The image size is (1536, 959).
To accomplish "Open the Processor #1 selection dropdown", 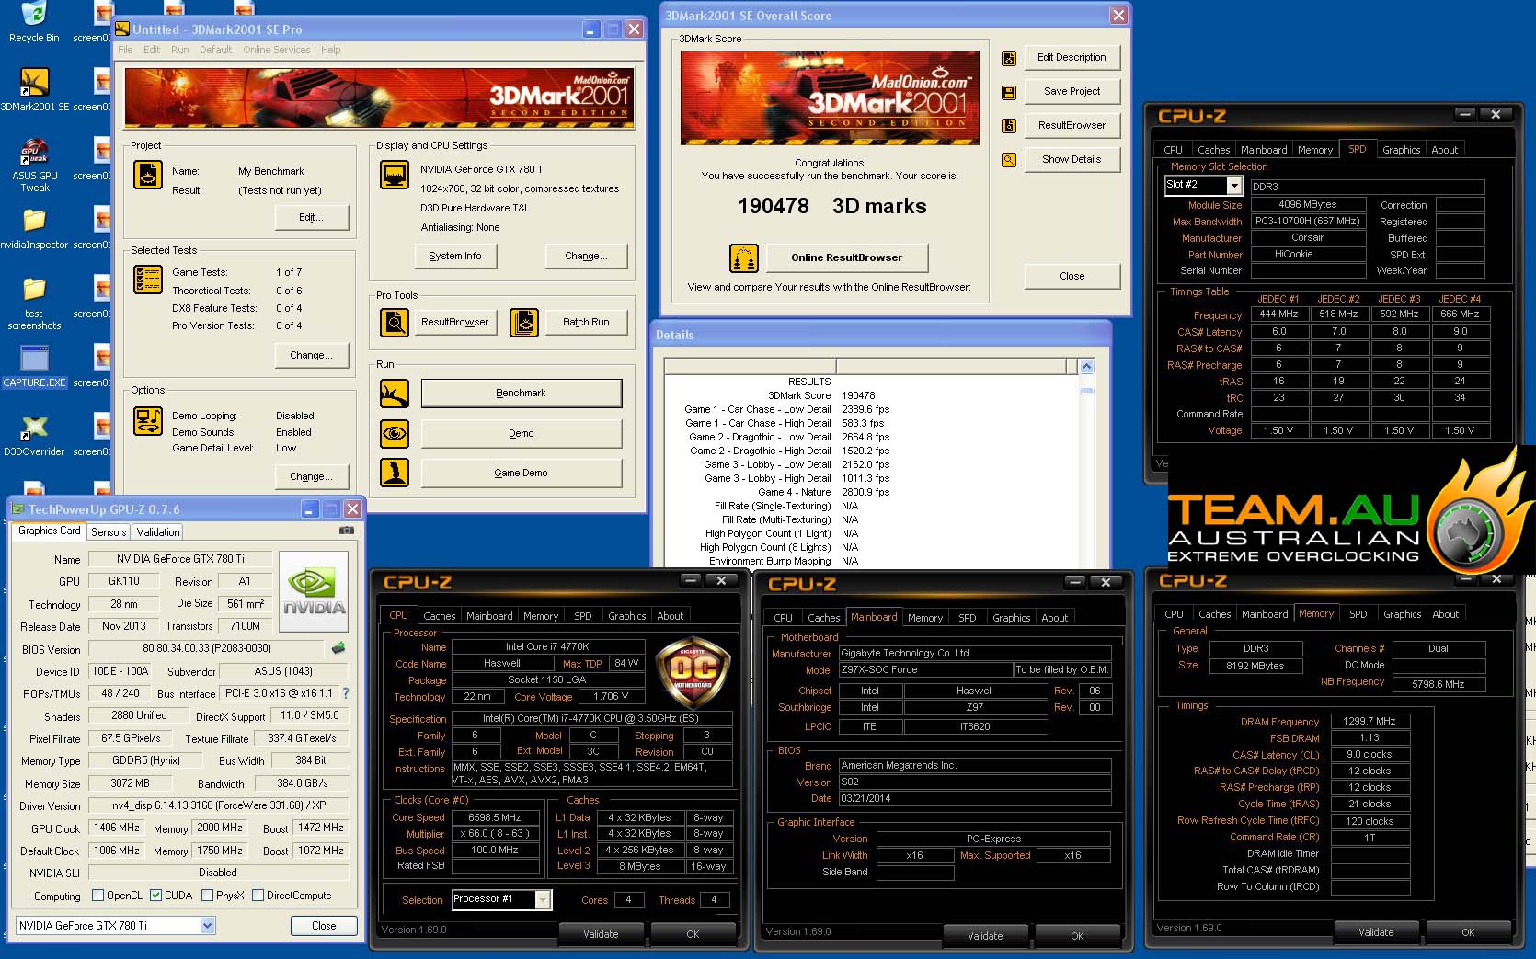I will click(x=543, y=899).
